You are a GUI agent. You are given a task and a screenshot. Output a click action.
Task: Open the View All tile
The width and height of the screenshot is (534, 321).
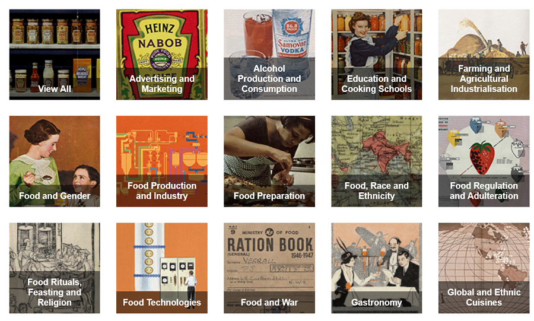click(x=55, y=55)
